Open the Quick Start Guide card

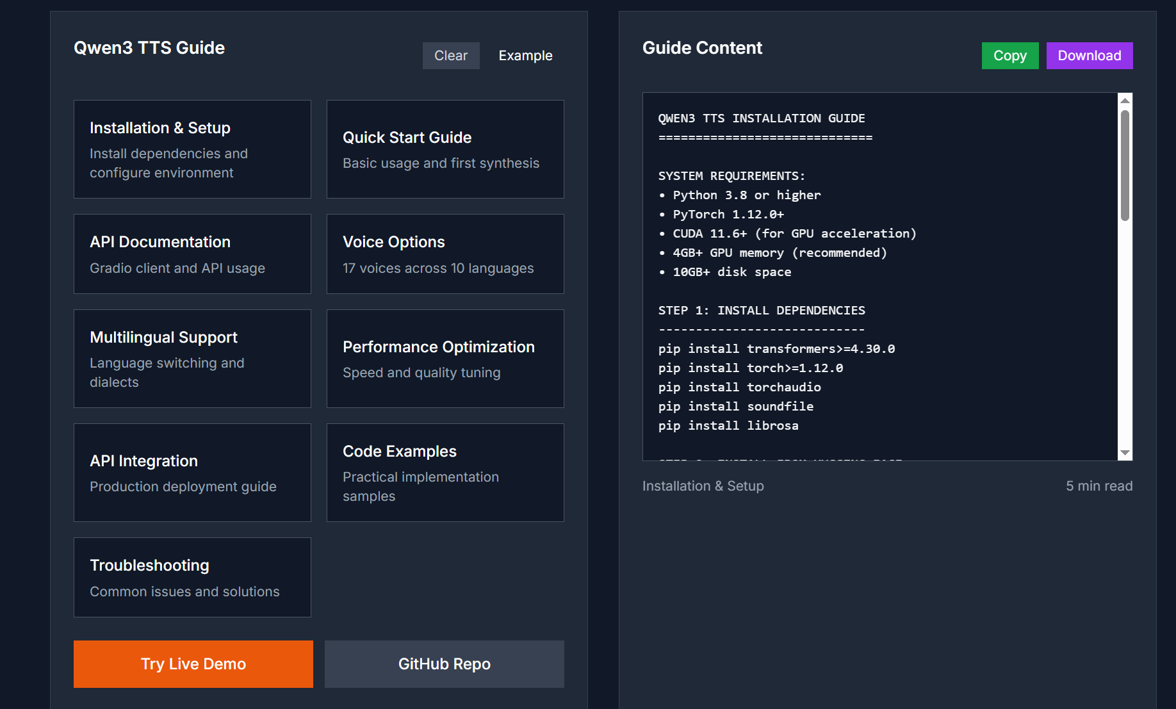click(x=445, y=149)
